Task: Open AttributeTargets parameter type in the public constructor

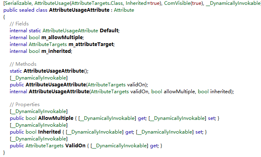Action: [x=107, y=85]
